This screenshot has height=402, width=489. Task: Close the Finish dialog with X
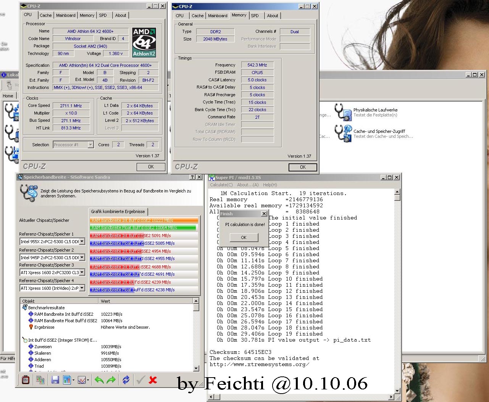pyautogui.click(x=264, y=214)
